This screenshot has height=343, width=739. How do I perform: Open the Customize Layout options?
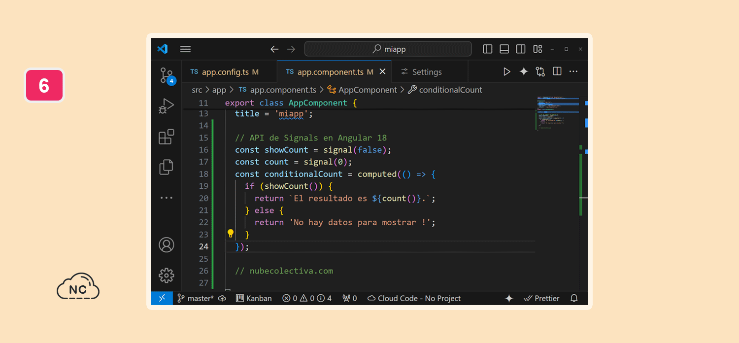537,49
